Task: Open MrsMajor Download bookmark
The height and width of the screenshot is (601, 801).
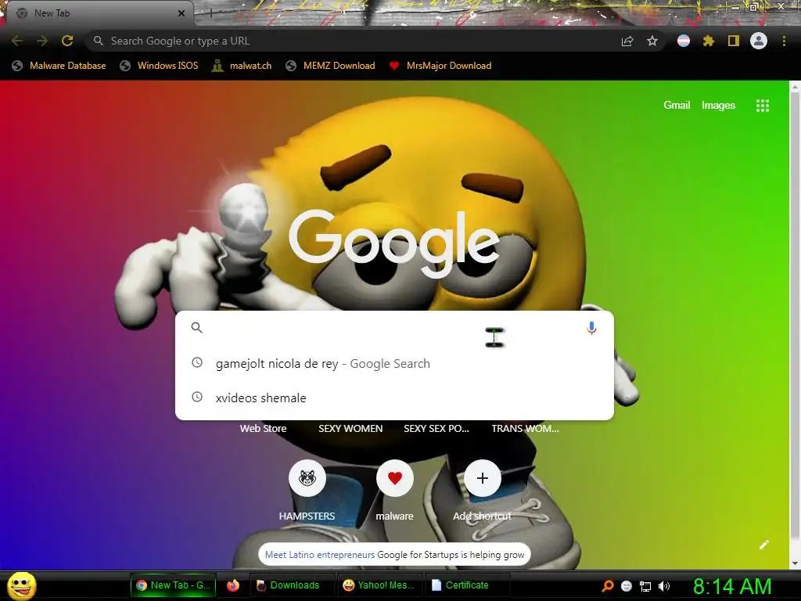Action: 440,66
